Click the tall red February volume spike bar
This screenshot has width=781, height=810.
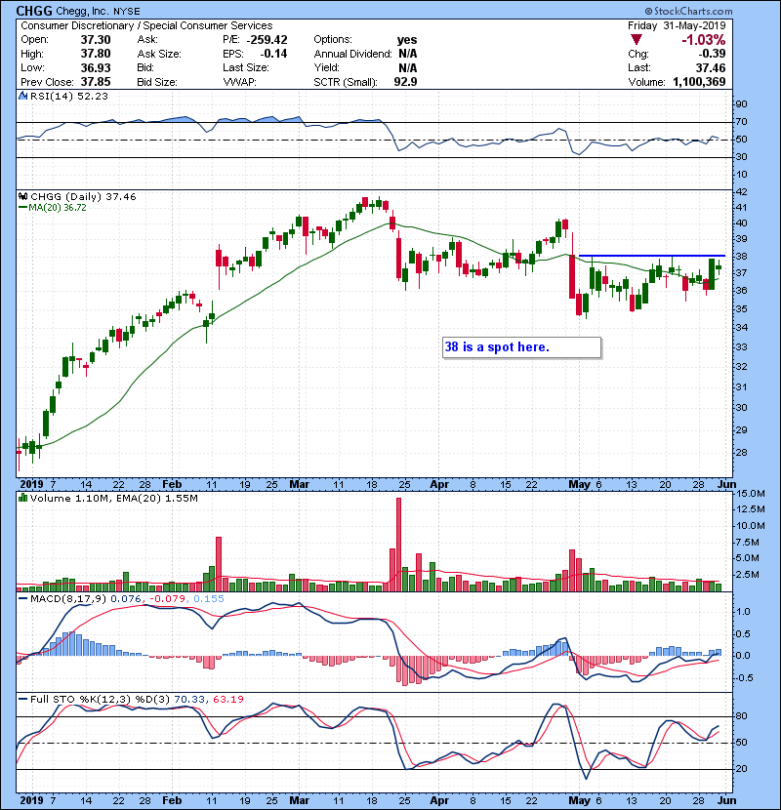[219, 564]
